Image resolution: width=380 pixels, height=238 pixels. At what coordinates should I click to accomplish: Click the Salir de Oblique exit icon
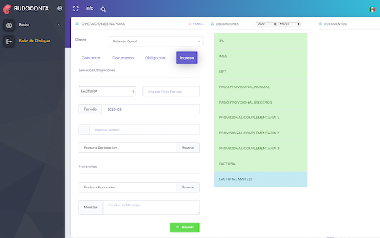click(9, 41)
